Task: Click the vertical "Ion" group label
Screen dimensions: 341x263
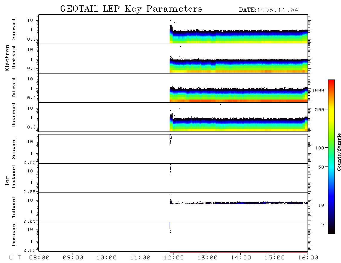Action: [7, 180]
